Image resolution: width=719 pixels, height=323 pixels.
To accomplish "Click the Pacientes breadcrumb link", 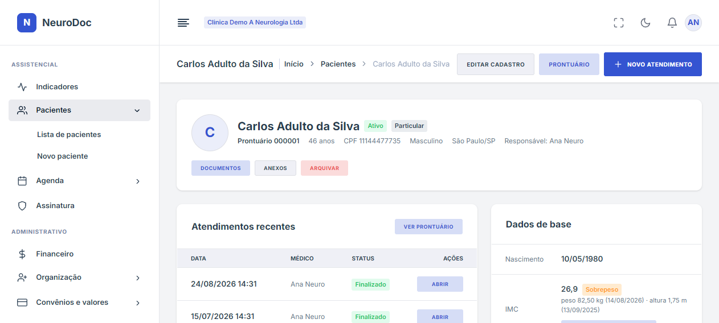I will (338, 64).
